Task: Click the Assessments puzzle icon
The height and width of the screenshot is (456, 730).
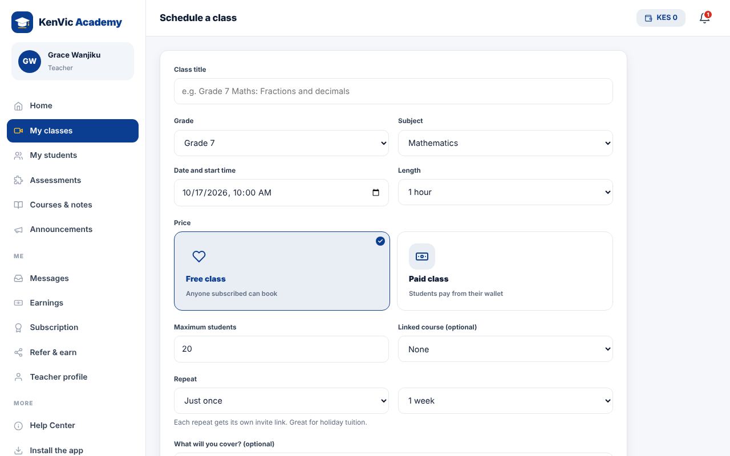Action: coord(18,180)
